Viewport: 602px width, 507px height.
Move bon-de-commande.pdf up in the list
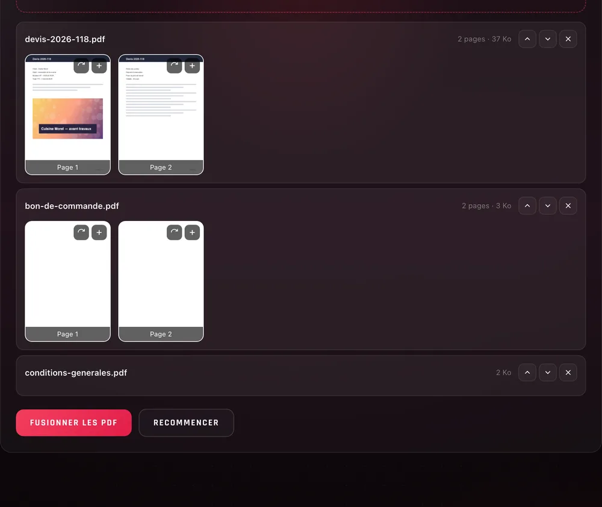click(527, 206)
